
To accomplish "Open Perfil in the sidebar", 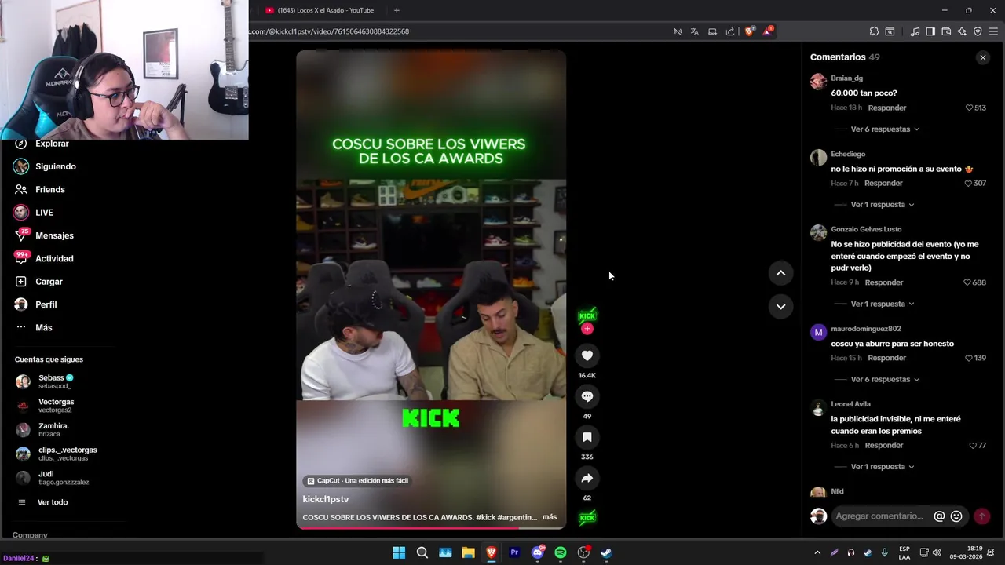I will (x=46, y=304).
